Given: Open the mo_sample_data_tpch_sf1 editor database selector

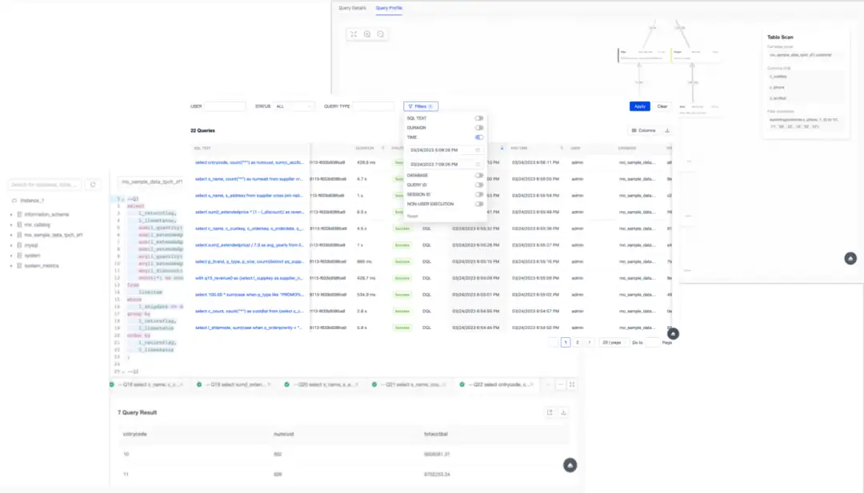Looking at the screenshot, I should tap(151, 181).
